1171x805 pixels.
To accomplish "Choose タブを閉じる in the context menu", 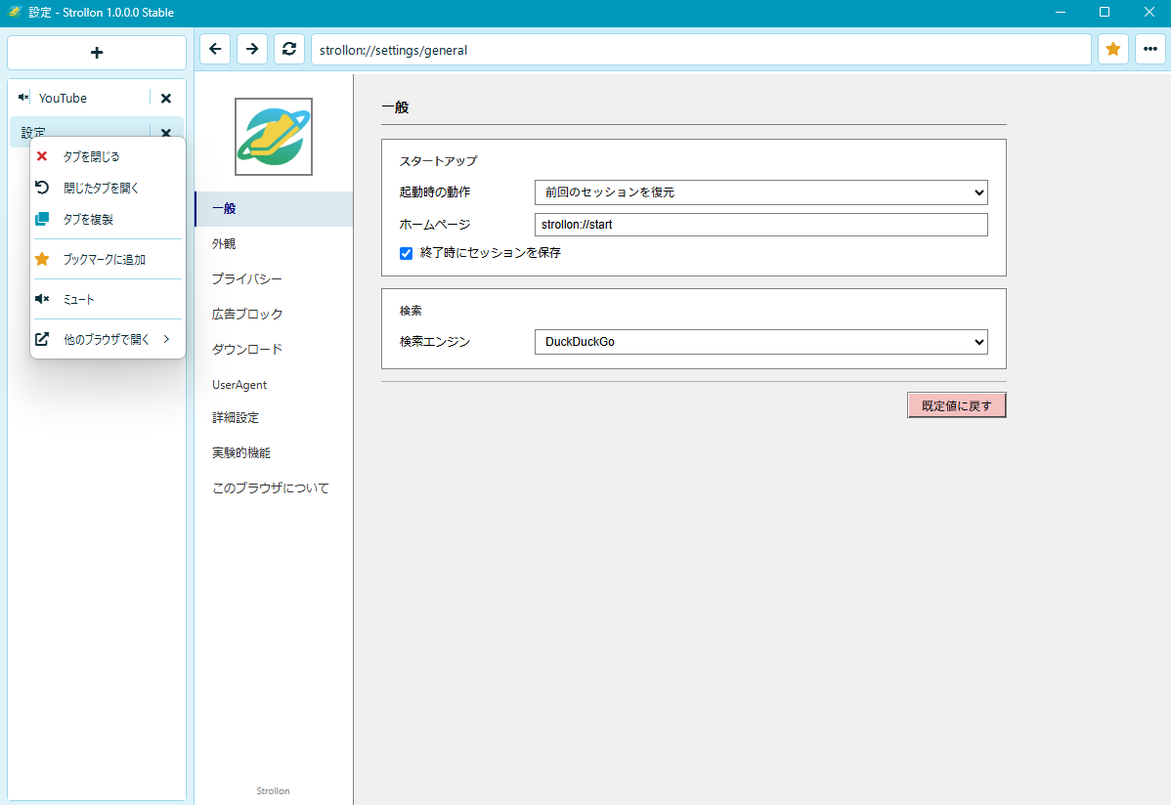I will tap(108, 156).
